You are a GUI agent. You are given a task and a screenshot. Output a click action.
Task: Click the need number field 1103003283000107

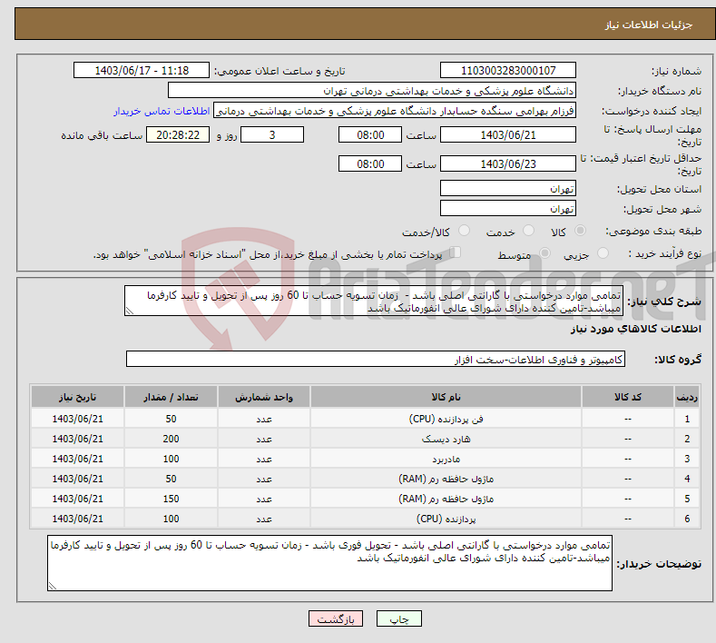(508, 70)
